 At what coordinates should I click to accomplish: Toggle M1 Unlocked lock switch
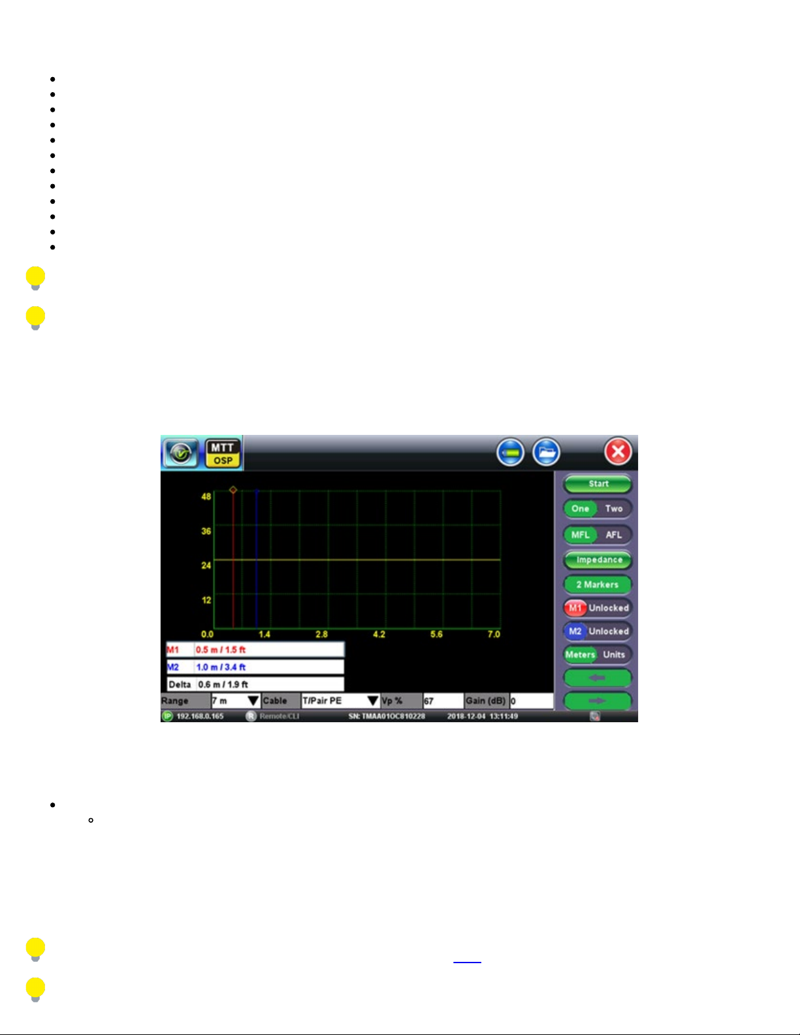(598, 608)
